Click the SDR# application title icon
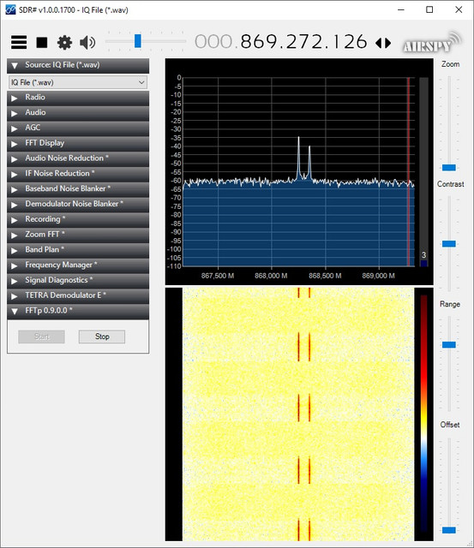474x548 pixels. [10, 9]
